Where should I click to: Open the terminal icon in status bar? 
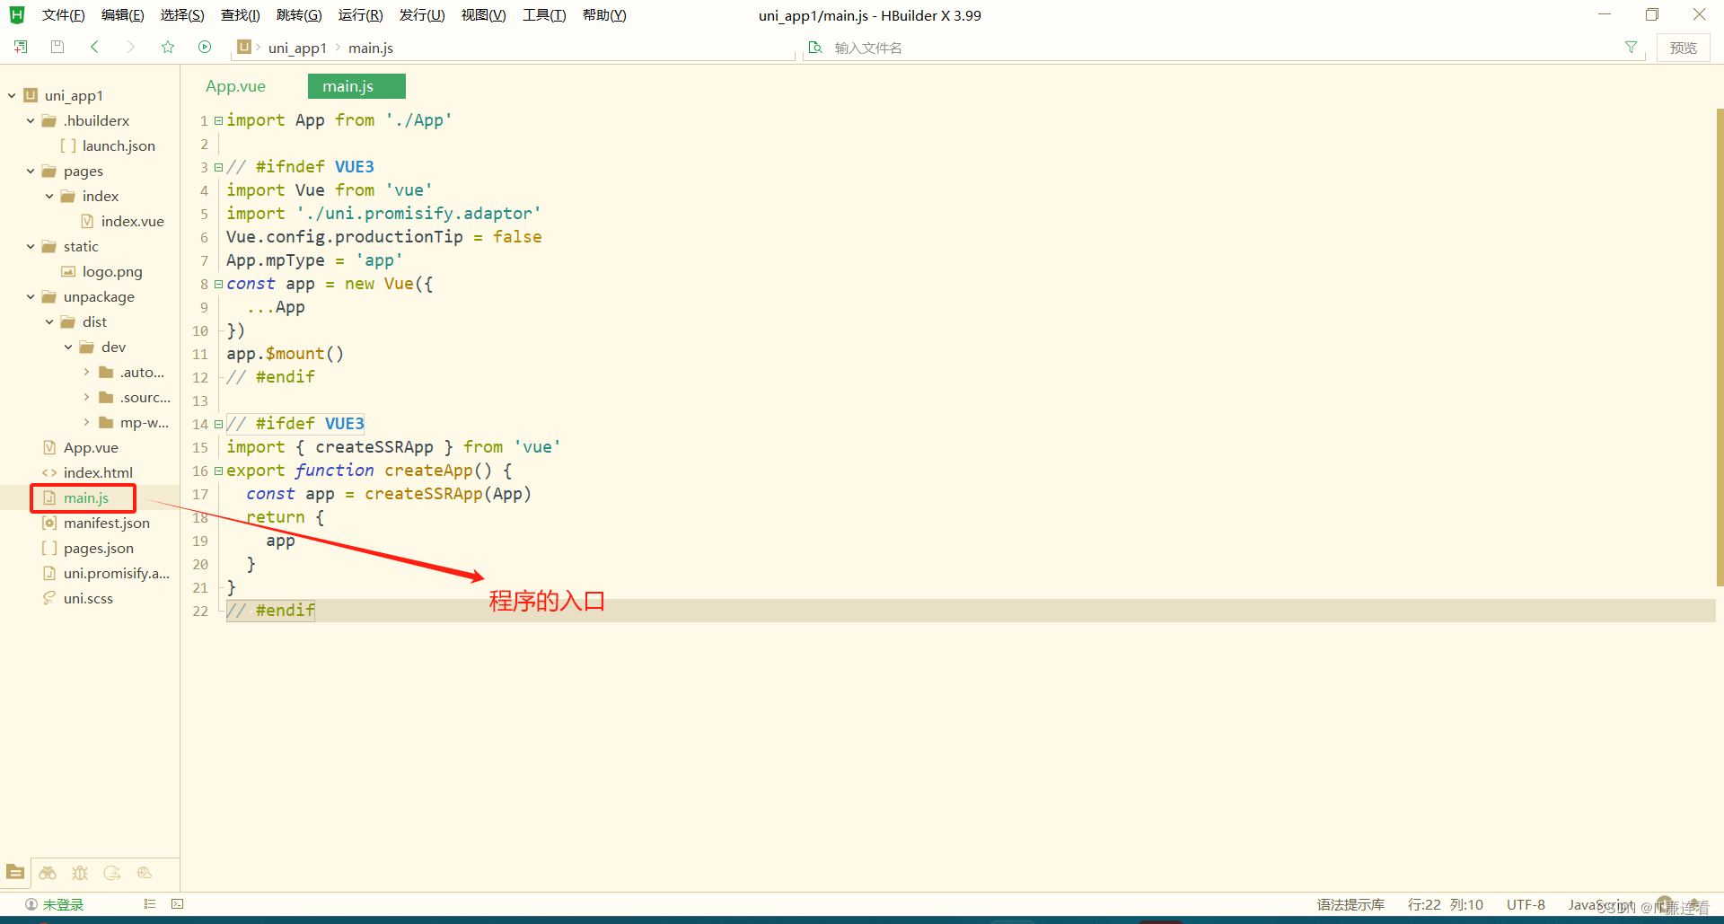click(178, 904)
